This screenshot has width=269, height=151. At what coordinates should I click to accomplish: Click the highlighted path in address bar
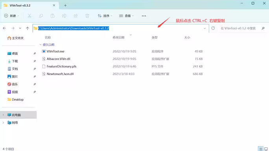tap(74, 28)
